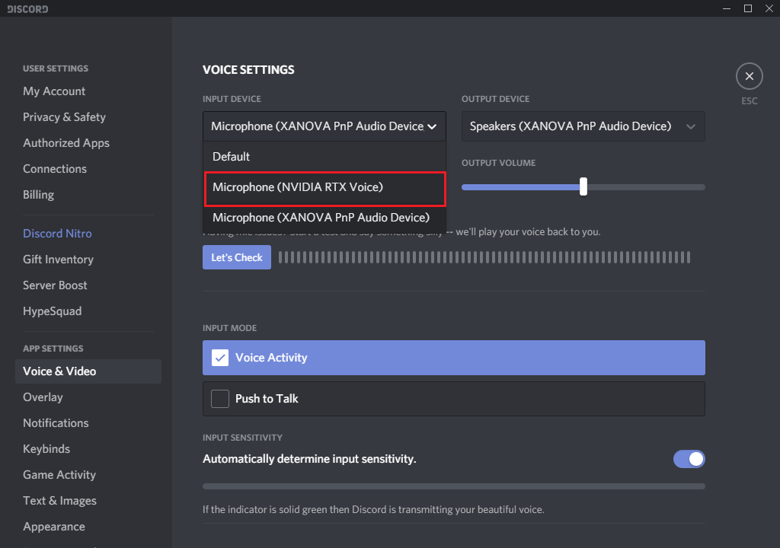The height and width of the screenshot is (548, 780).
Task: Open Billing settings
Action: point(38,194)
